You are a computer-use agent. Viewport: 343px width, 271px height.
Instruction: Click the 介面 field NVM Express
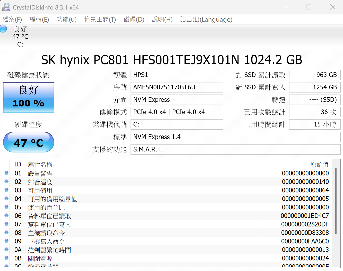point(177,100)
